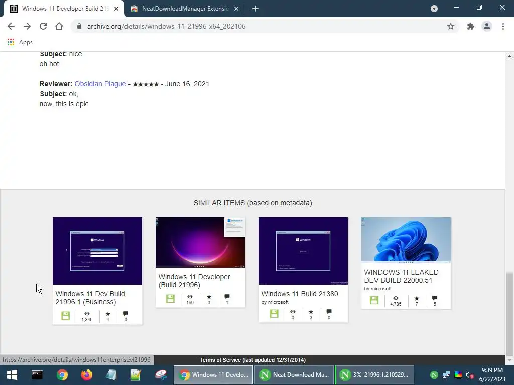Screen dimensions: 514x385
Task: Reload the archive.org page
Action: (x=43, y=26)
